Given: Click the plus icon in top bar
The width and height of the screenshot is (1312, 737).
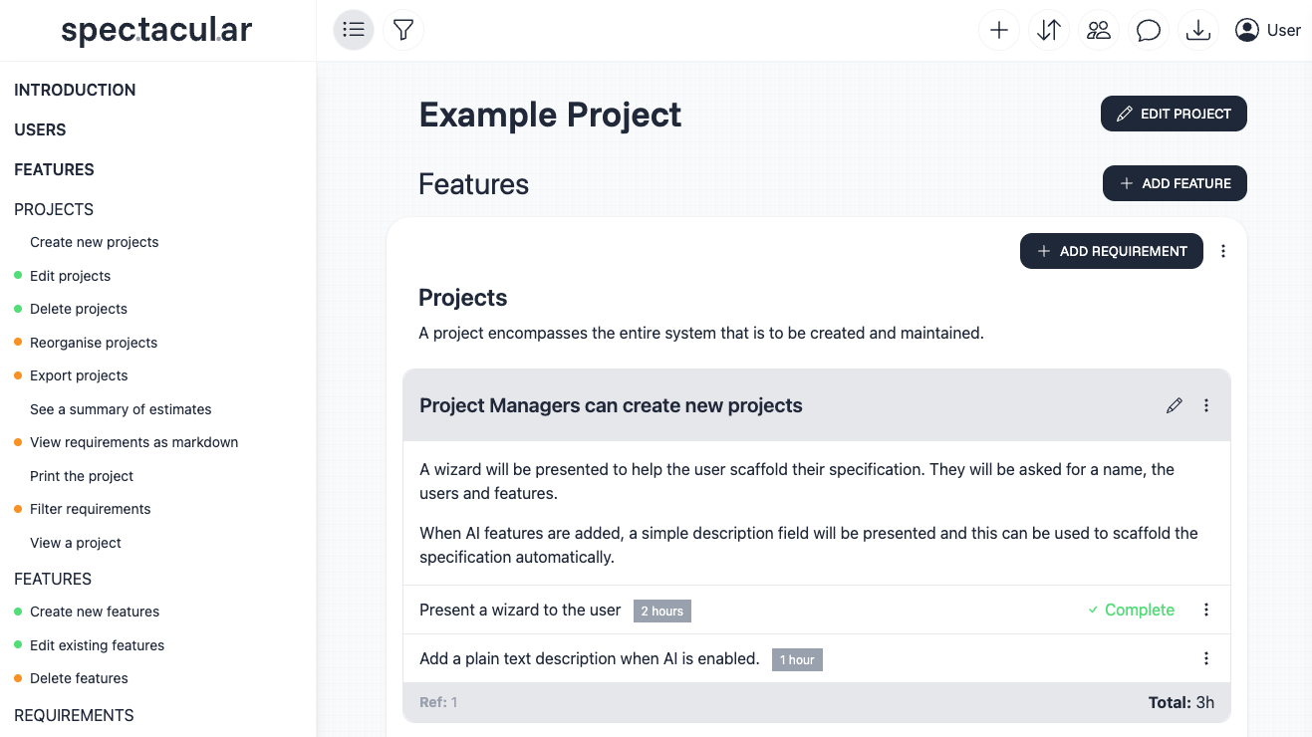Looking at the screenshot, I should pyautogui.click(x=999, y=30).
